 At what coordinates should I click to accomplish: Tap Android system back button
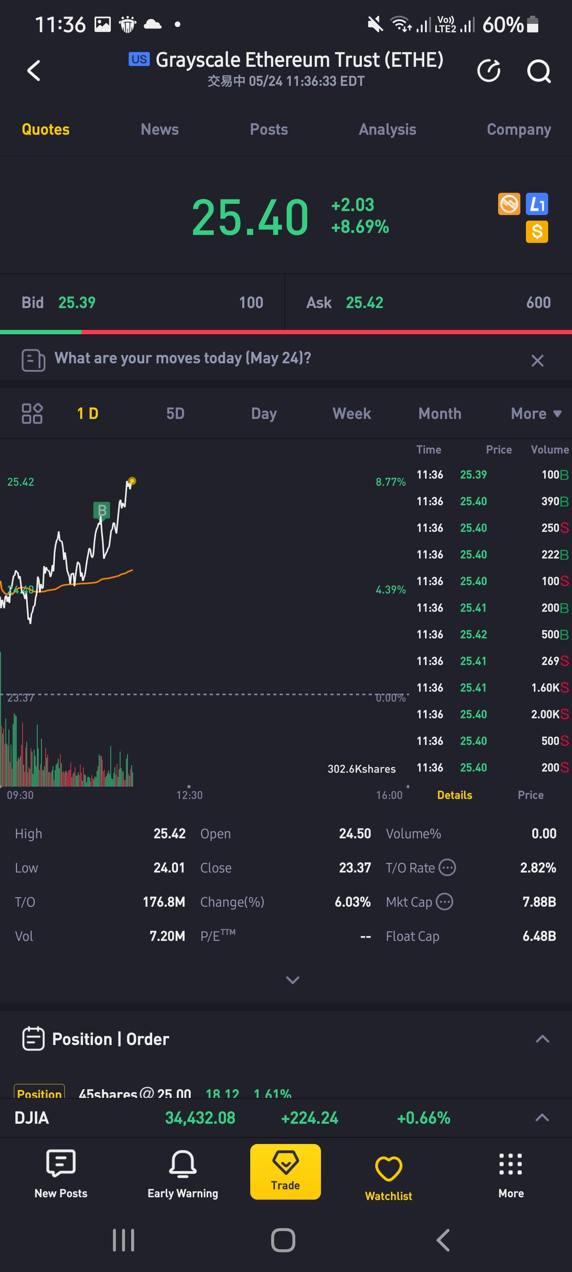pos(443,1240)
